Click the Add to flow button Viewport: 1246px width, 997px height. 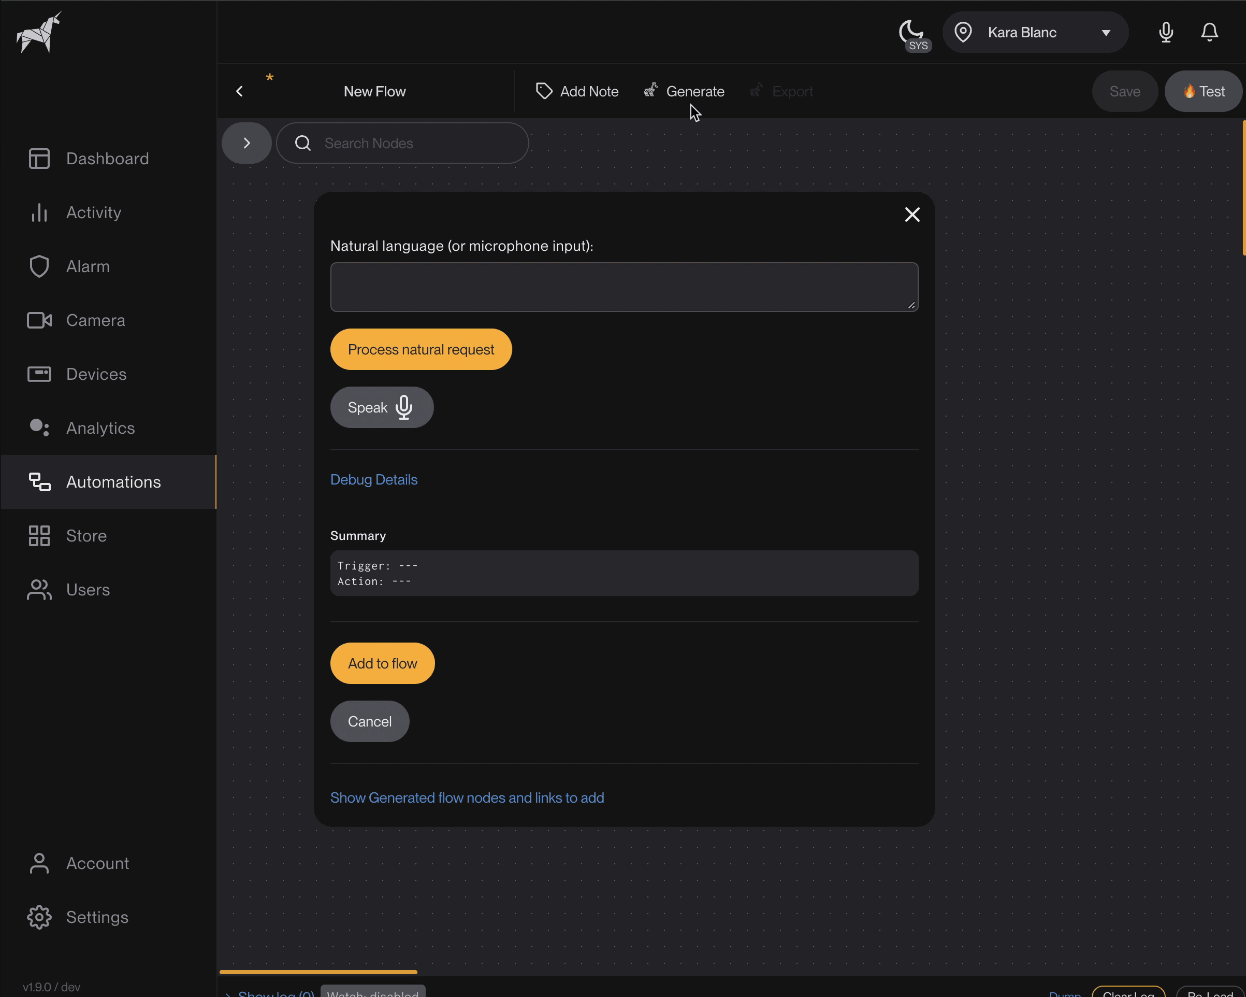point(382,662)
